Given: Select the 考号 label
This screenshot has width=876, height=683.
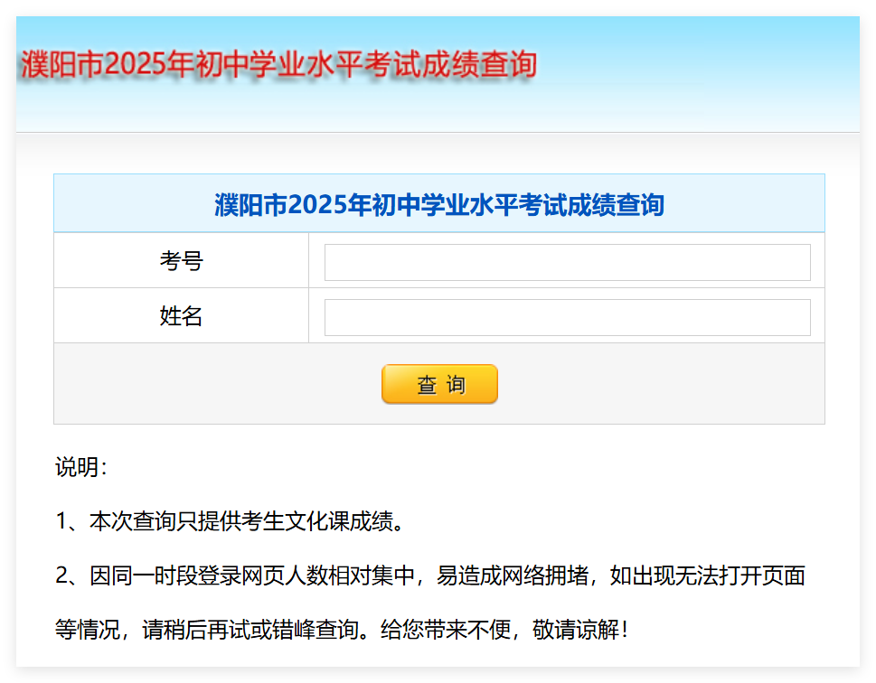Looking at the screenshot, I should [181, 261].
